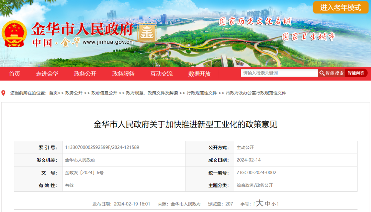
Task: Click the magnifier search icon
Action: click(322, 73)
